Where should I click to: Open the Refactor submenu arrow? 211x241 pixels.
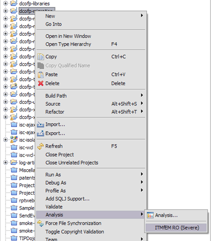pyautogui.click(x=142, y=111)
